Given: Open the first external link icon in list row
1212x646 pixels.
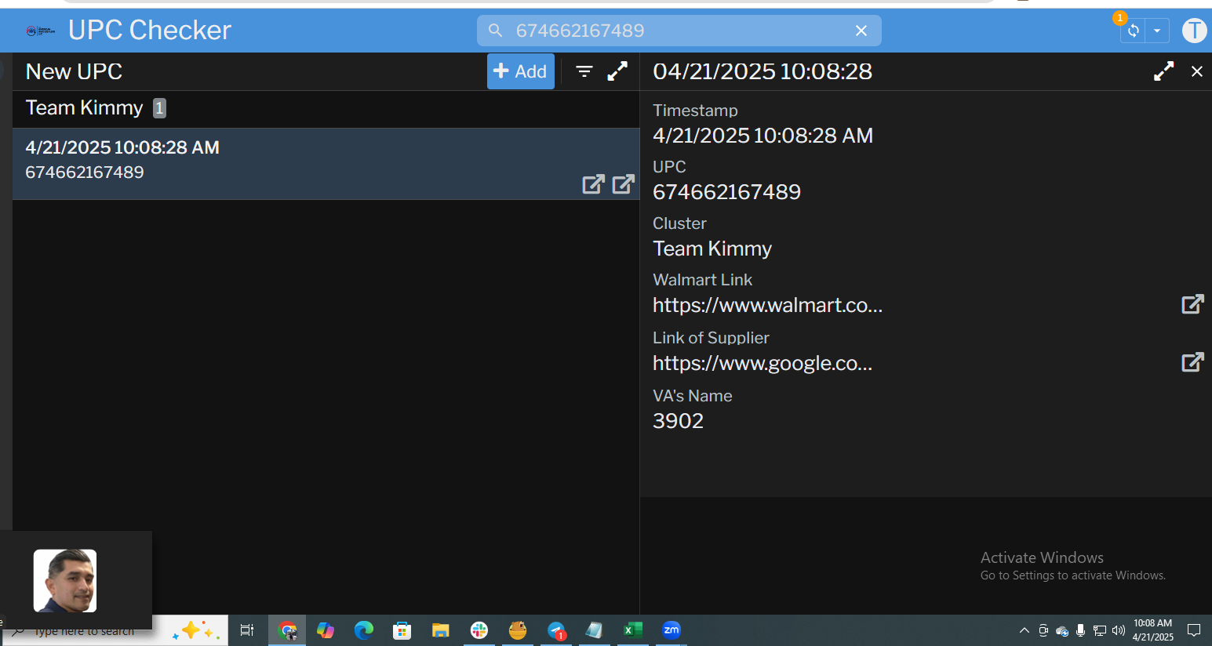Looking at the screenshot, I should (x=593, y=184).
